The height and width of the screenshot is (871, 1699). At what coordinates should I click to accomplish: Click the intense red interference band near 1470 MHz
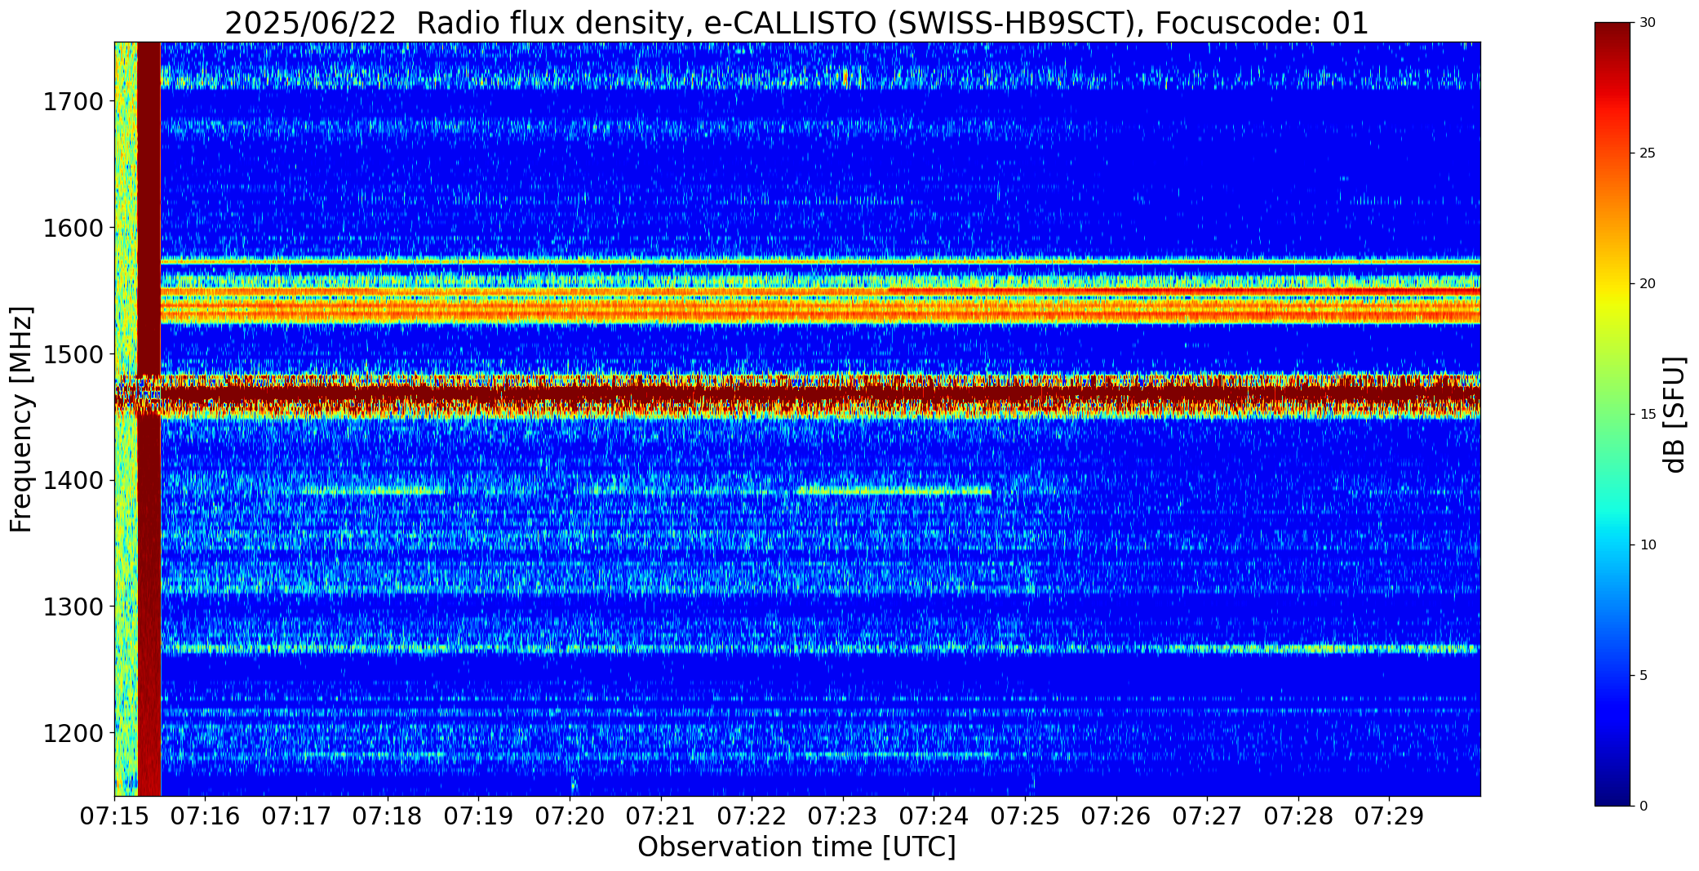click(820, 396)
